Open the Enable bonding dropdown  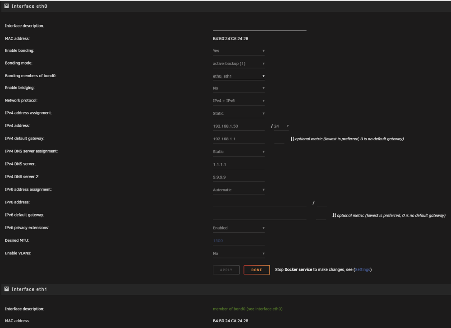pos(239,51)
